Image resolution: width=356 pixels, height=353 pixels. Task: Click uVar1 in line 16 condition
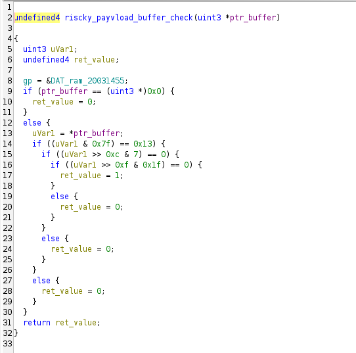(x=85, y=165)
